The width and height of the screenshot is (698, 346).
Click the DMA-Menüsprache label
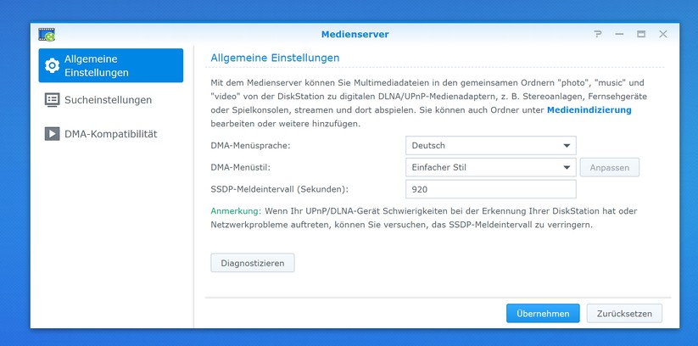coord(250,146)
